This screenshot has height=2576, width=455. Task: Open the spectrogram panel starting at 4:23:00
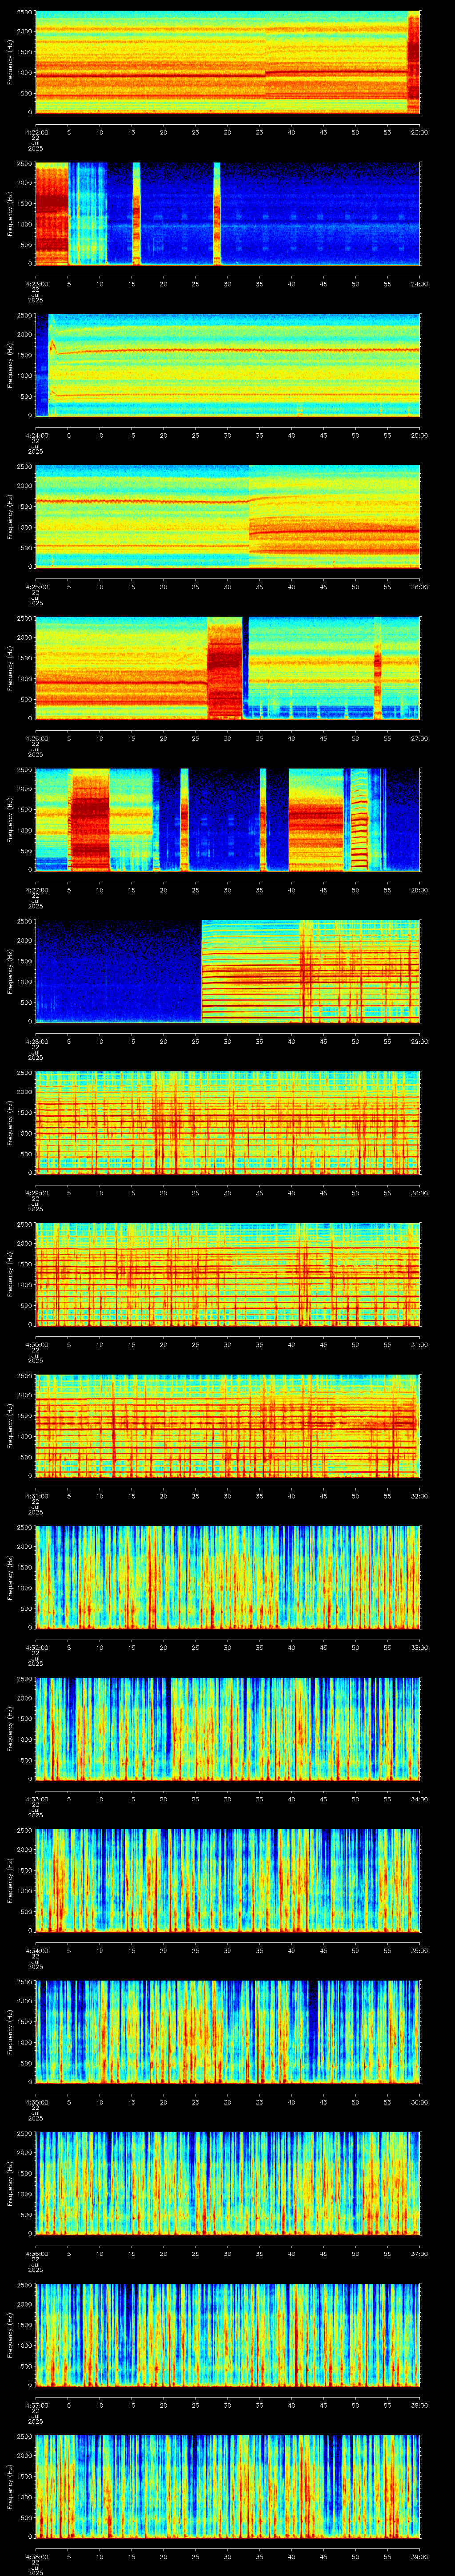pyautogui.click(x=227, y=213)
